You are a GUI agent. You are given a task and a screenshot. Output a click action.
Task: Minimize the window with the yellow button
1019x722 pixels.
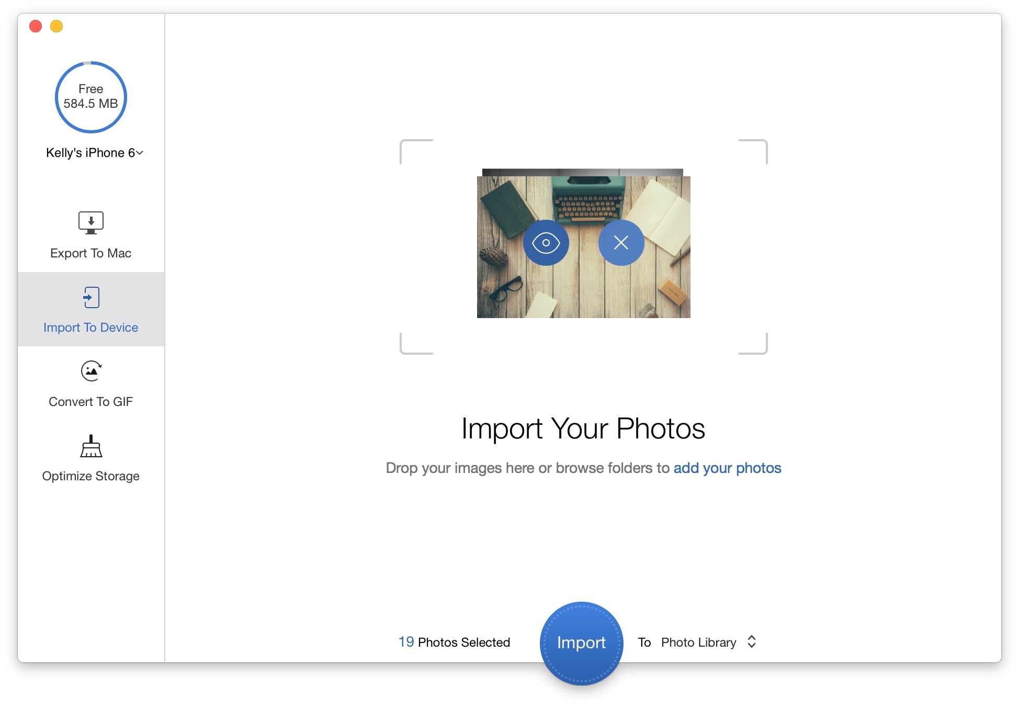point(56,26)
